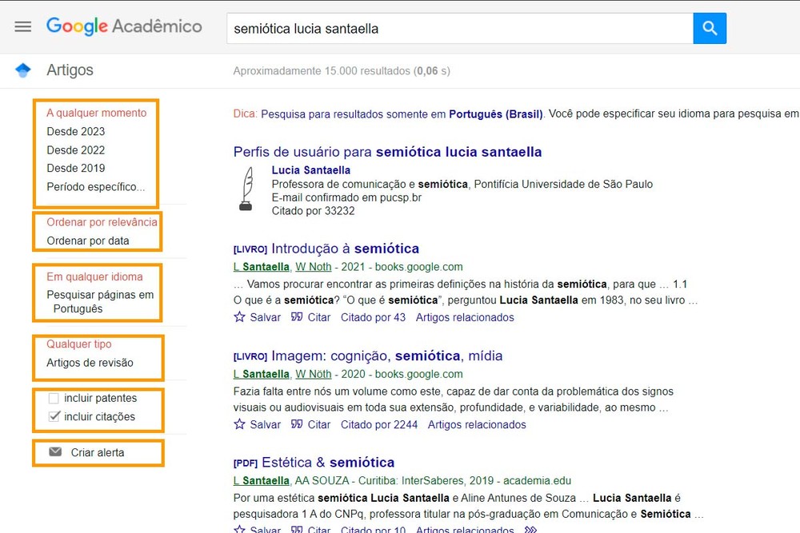The width and height of the screenshot is (800, 533).
Task: Click Artigos relacionados for Imagem: cognição result
Action: 477,424
